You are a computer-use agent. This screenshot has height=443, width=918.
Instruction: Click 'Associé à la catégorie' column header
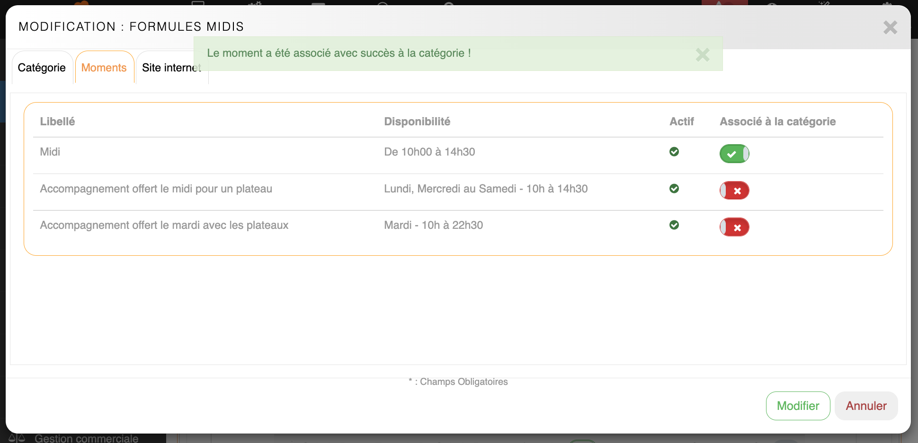[x=777, y=122]
